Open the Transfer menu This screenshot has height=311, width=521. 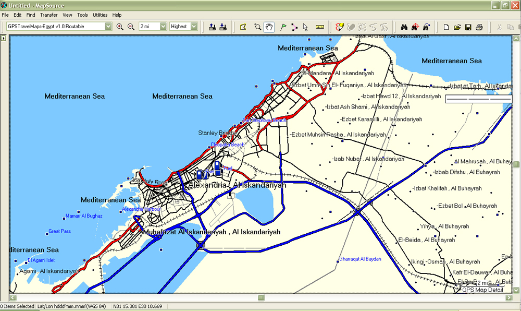48,15
